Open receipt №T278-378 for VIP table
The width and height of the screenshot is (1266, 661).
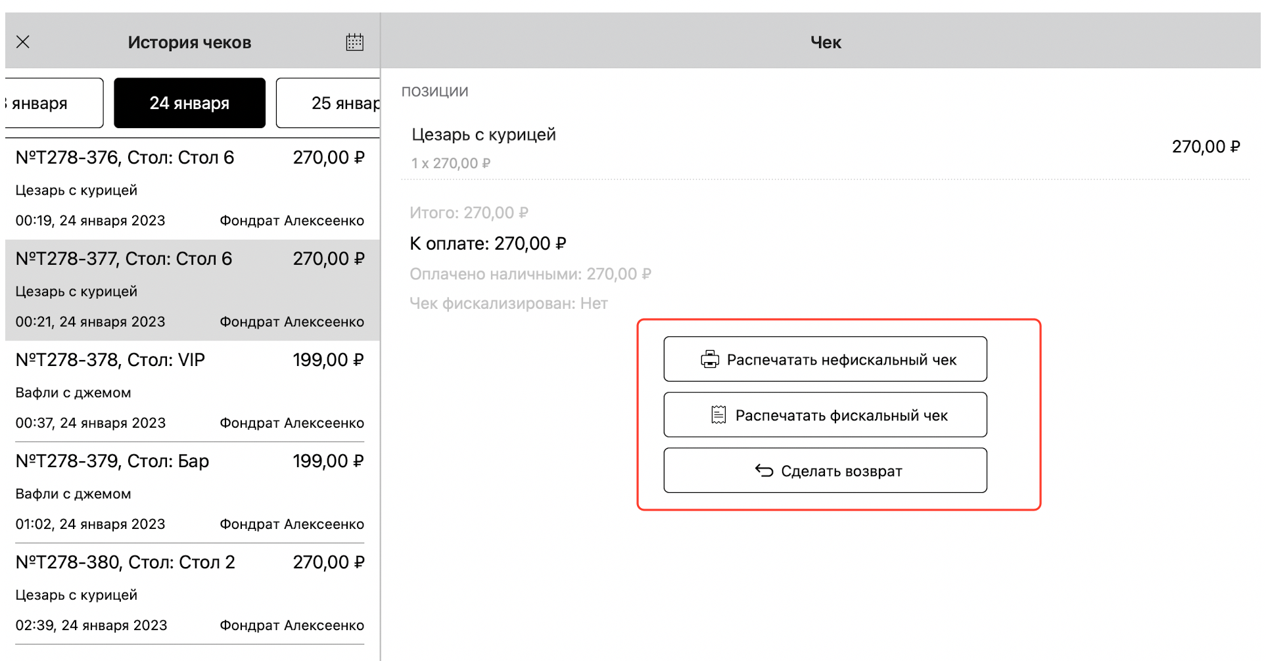[x=189, y=391]
